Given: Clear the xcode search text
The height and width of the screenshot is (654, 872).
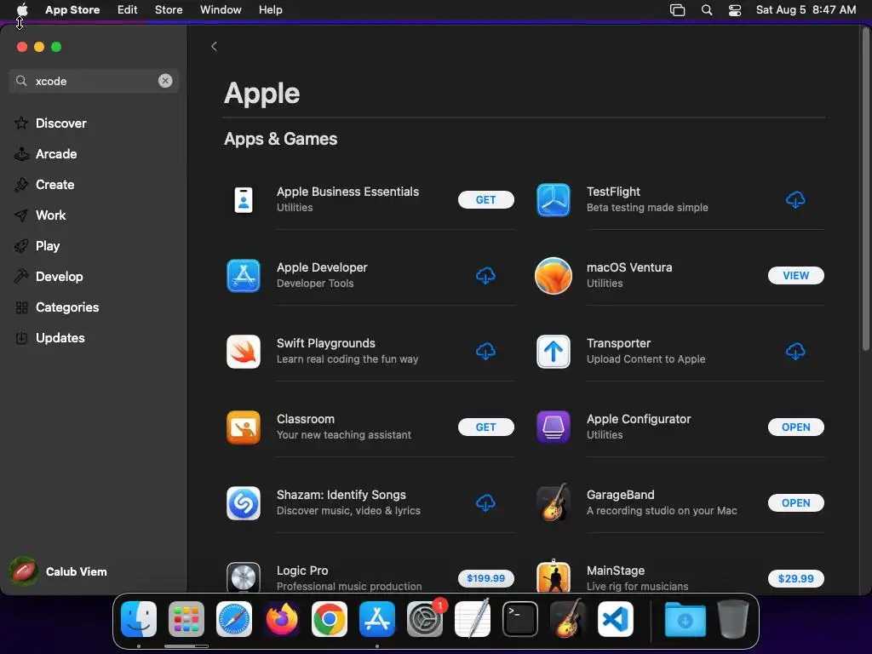Looking at the screenshot, I should [165, 81].
